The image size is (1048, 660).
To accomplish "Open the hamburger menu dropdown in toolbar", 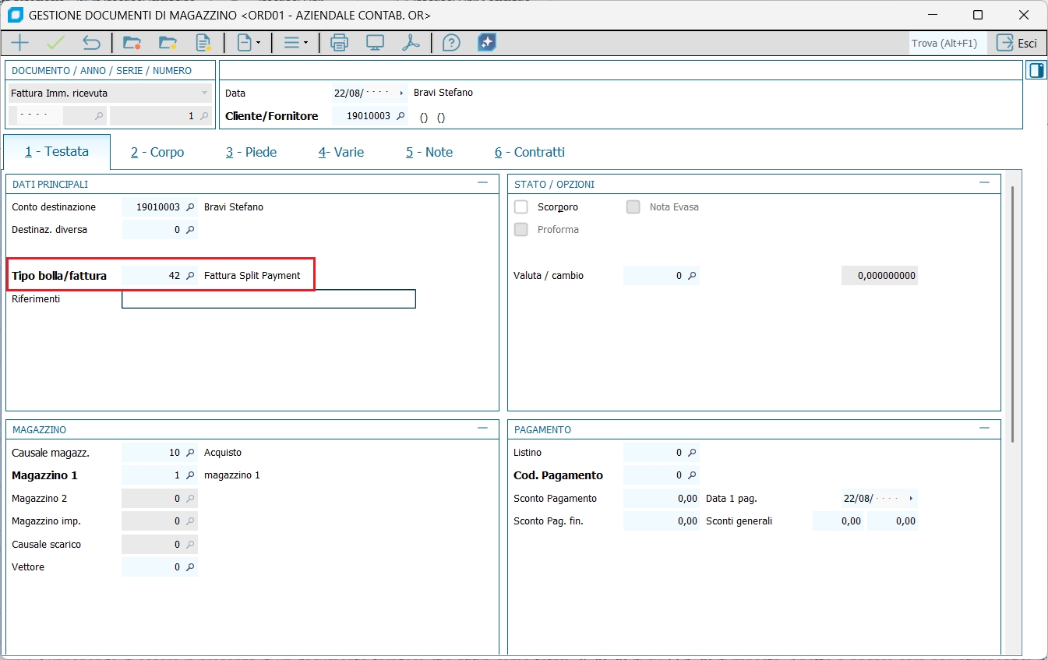I will (x=295, y=43).
